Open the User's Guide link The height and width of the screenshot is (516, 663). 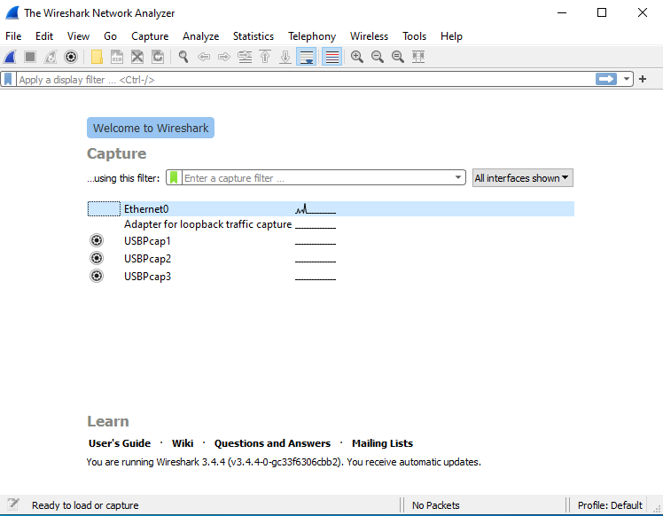[x=120, y=443]
